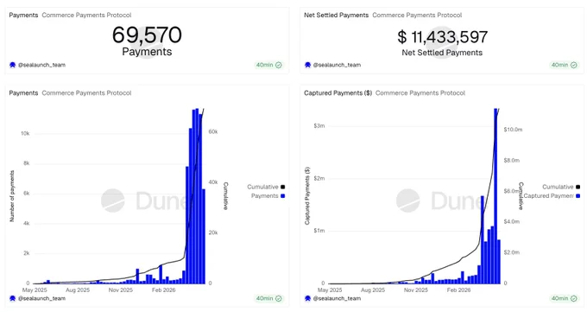Click blue Payments swatch in Payments chart legend
The width and height of the screenshot is (587, 312).
pos(282,195)
